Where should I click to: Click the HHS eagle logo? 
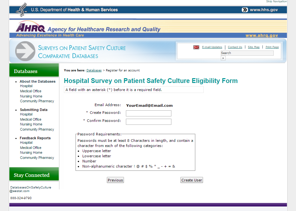pyautogui.click(x=22, y=10)
